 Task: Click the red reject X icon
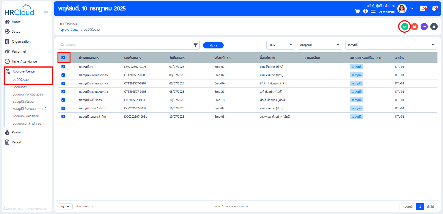[414, 27]
